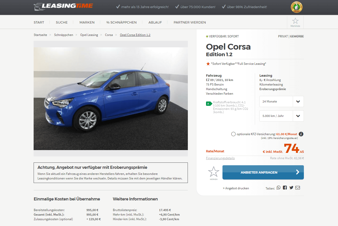338x226 pixels.
Task: Open % SCHNÄPPCHEN in navigation
Action: click(121, 22)
